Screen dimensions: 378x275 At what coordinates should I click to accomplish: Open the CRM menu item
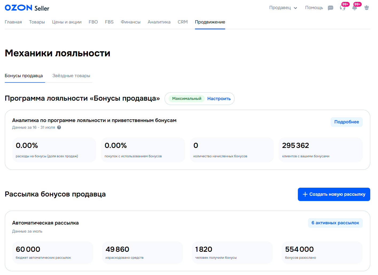(x=183, y=22)
